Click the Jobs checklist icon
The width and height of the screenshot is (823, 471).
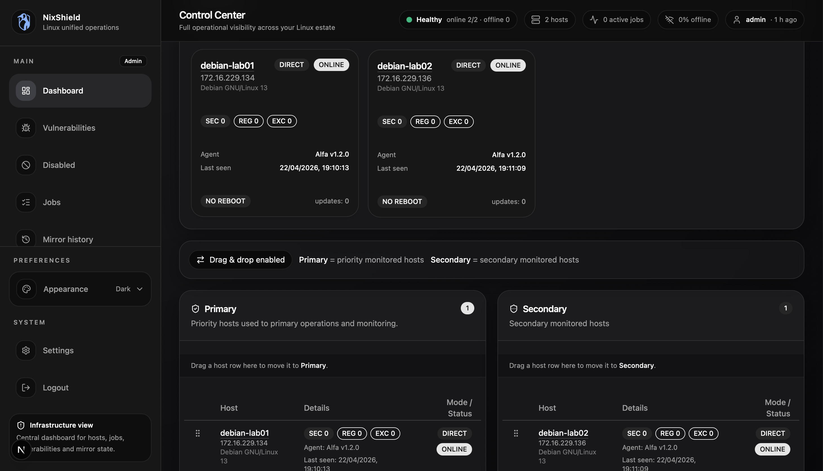click(26, 202)
